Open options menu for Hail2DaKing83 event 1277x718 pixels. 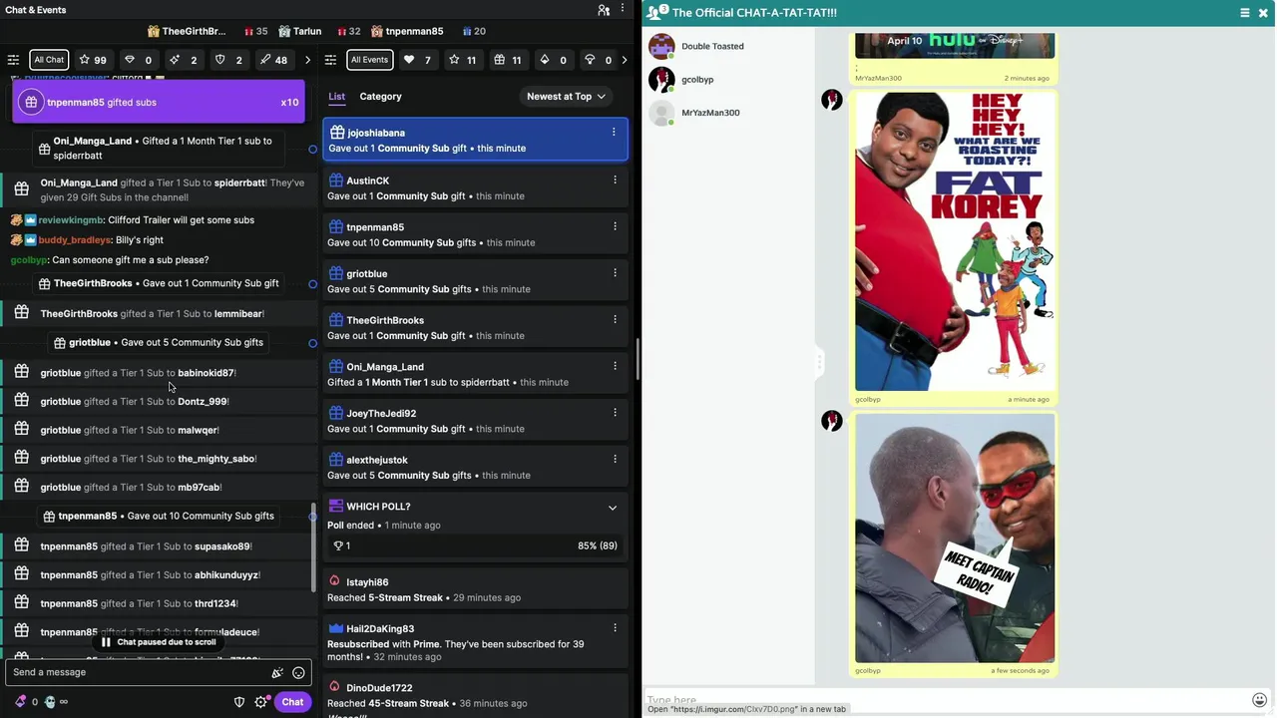click(615, 628)
